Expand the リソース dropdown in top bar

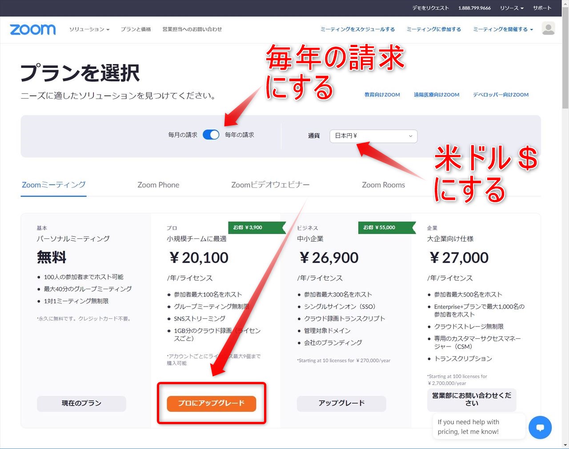click(x=512, y=8)
